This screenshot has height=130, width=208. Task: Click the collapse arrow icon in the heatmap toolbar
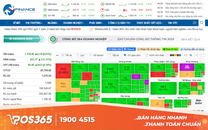[57, 55]
